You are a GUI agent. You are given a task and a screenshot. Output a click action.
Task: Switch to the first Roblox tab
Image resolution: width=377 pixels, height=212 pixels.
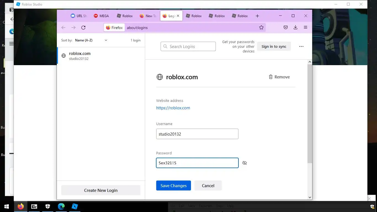[x=125, y=16]
